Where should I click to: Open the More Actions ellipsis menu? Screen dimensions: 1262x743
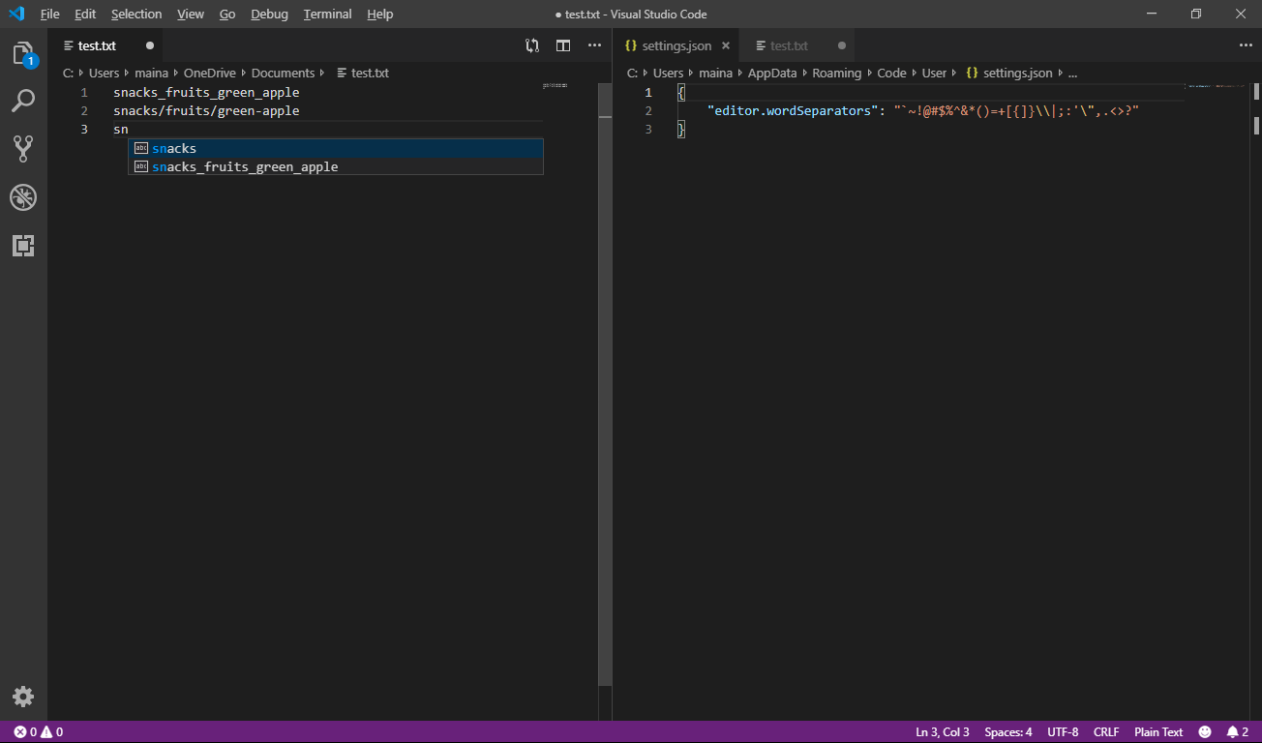594,45
